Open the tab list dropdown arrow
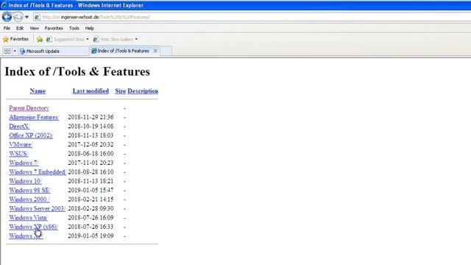Screen dimensions: 471x265 [x=15, y=51]
